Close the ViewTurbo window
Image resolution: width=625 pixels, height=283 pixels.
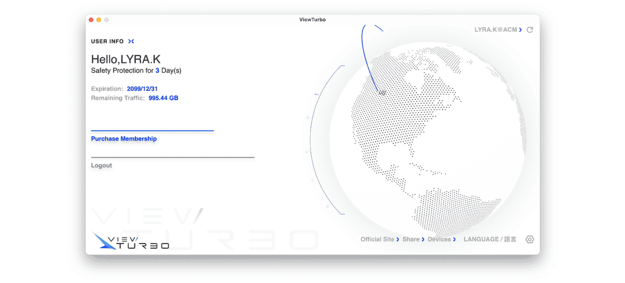coord(91,20)
